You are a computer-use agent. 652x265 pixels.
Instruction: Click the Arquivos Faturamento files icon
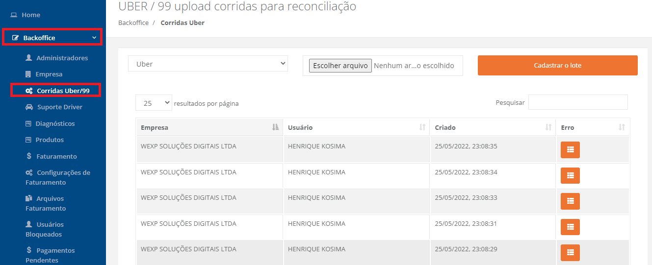pyautogui.click(x=29, y=198)
